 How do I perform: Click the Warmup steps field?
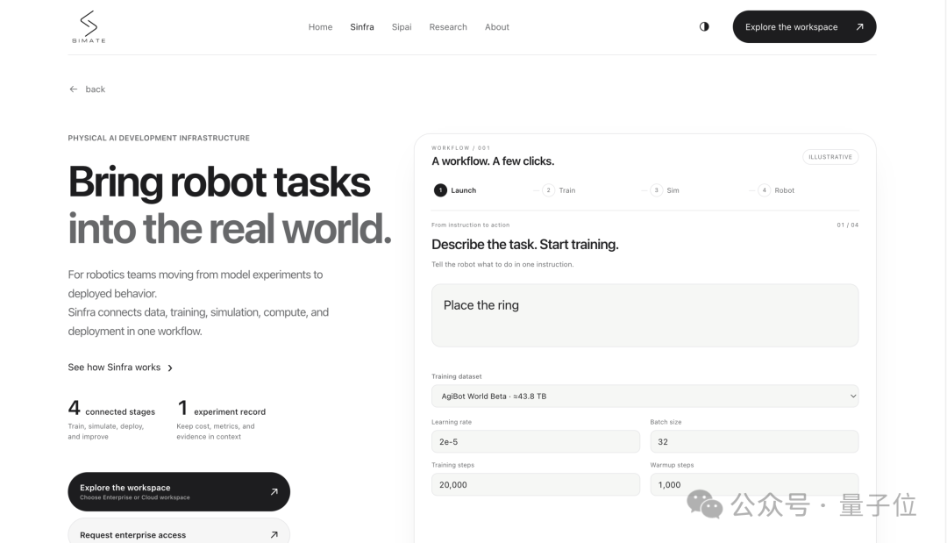click(x=754, y=484)
